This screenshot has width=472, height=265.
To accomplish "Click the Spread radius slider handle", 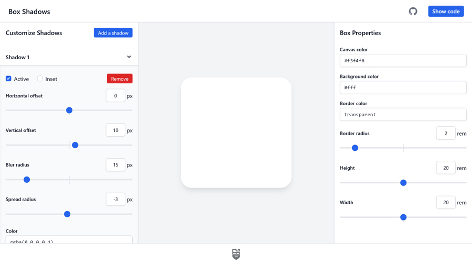I will tap(67, 214).
